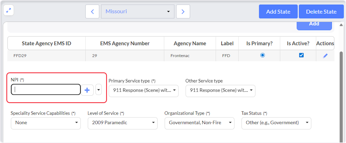Screen dimensions: 346x143
Task: Click the partially hidden Add button
Action: click(314, 26)
